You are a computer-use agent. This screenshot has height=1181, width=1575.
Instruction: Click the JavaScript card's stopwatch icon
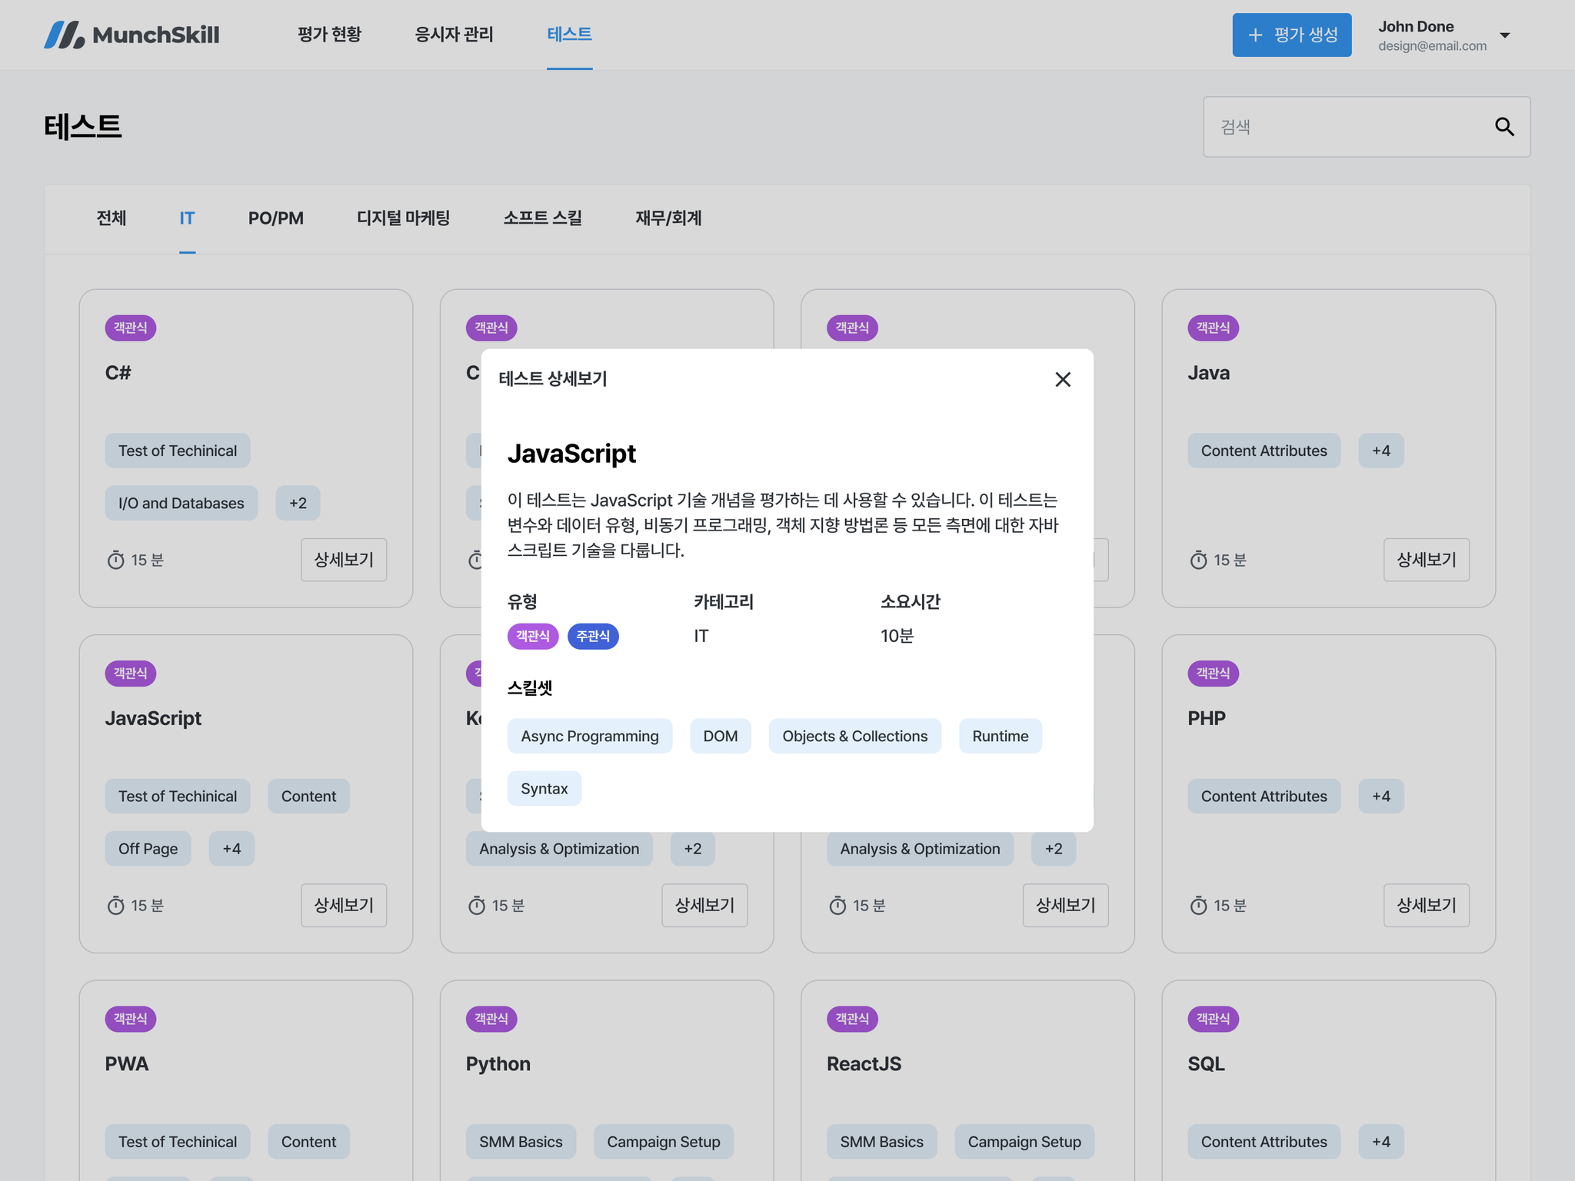point(115,906)
